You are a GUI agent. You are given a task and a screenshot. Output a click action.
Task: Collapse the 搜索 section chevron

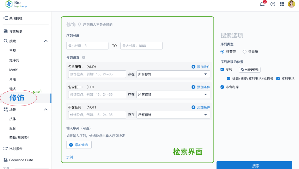(46, 41)
